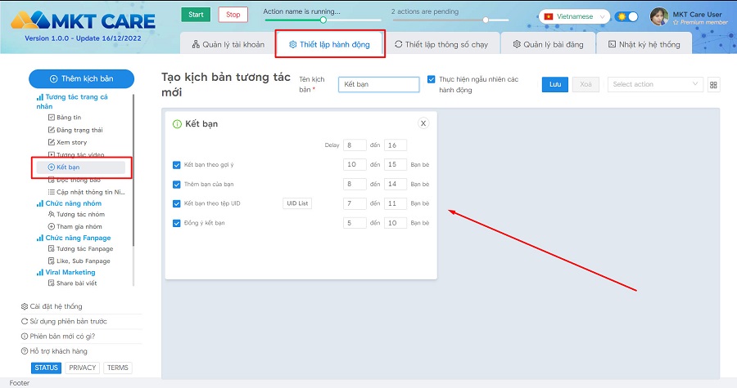737x388 pixels.
Task: Open Cài đặt hệ thống settings
Action: tap(51, 306)
